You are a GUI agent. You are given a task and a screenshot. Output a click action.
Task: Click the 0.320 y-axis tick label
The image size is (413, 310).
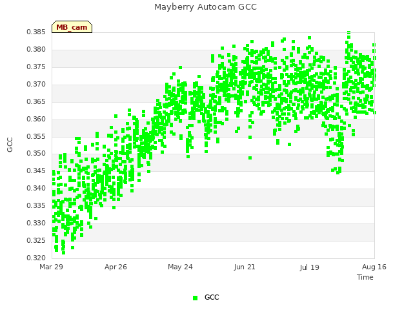(x=36, y=258)
